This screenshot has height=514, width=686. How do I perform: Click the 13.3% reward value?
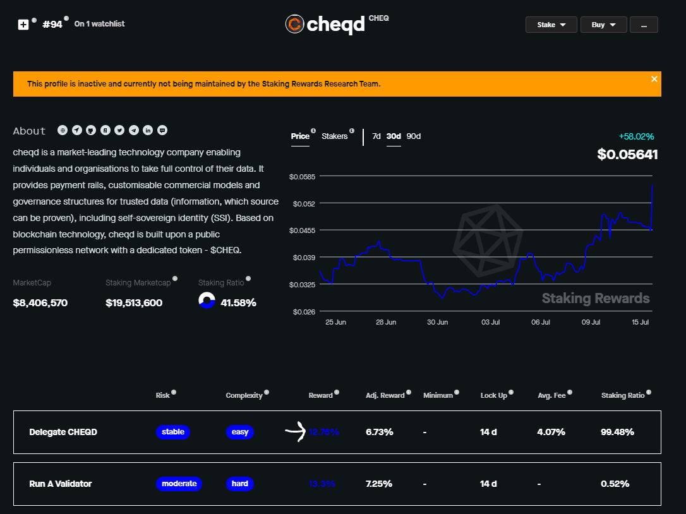click(x=322, y=484)
